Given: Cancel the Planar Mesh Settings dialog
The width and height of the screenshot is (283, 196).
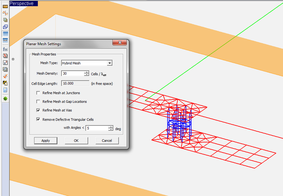Looking at the screenshot, I should [107, 140].
